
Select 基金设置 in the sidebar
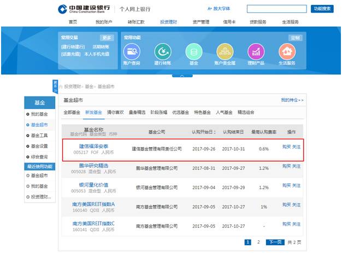pyautogui.click(x=39, y=146)
